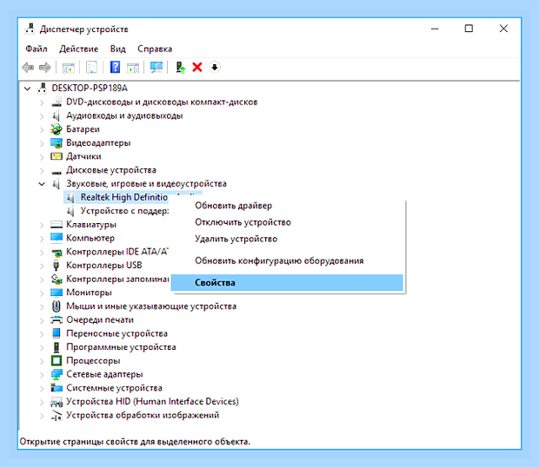Click the Клавиатуры keyboard icon
539x467 pixels.
coord(57,225)
